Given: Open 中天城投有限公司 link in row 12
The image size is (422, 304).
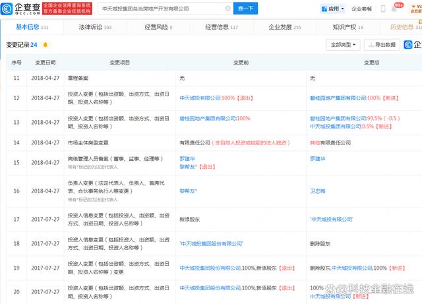Looking at the screenshot, I should (200, 98).
